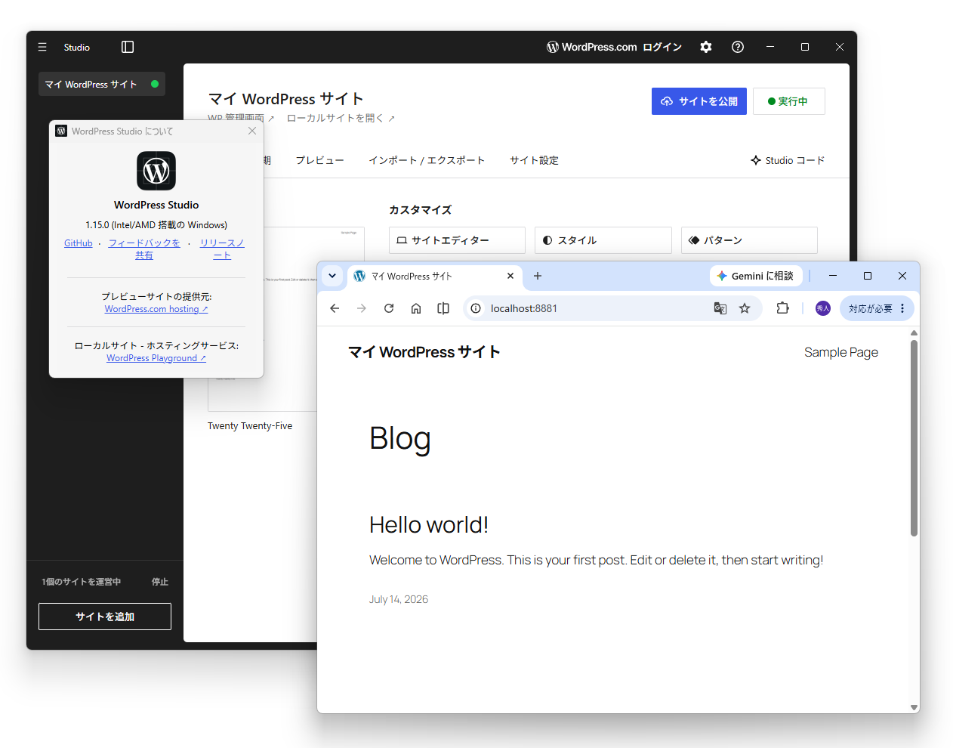Click the July 14, 2026 post date
This screenshot has height=748, width=953.
point(399,599)
